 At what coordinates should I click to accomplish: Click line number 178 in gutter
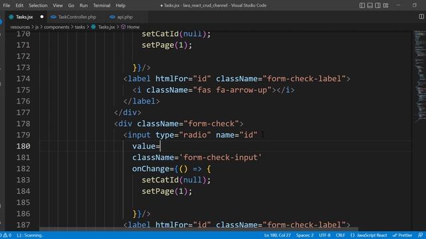(x=23, y=124)
